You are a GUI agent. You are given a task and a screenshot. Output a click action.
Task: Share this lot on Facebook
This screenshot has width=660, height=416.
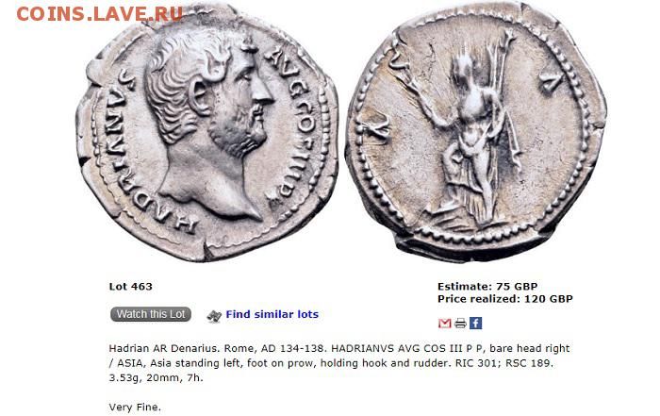(475, 323)
